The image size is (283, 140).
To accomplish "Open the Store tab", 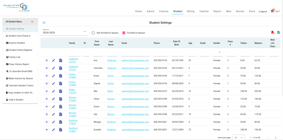I will point(252,11).
